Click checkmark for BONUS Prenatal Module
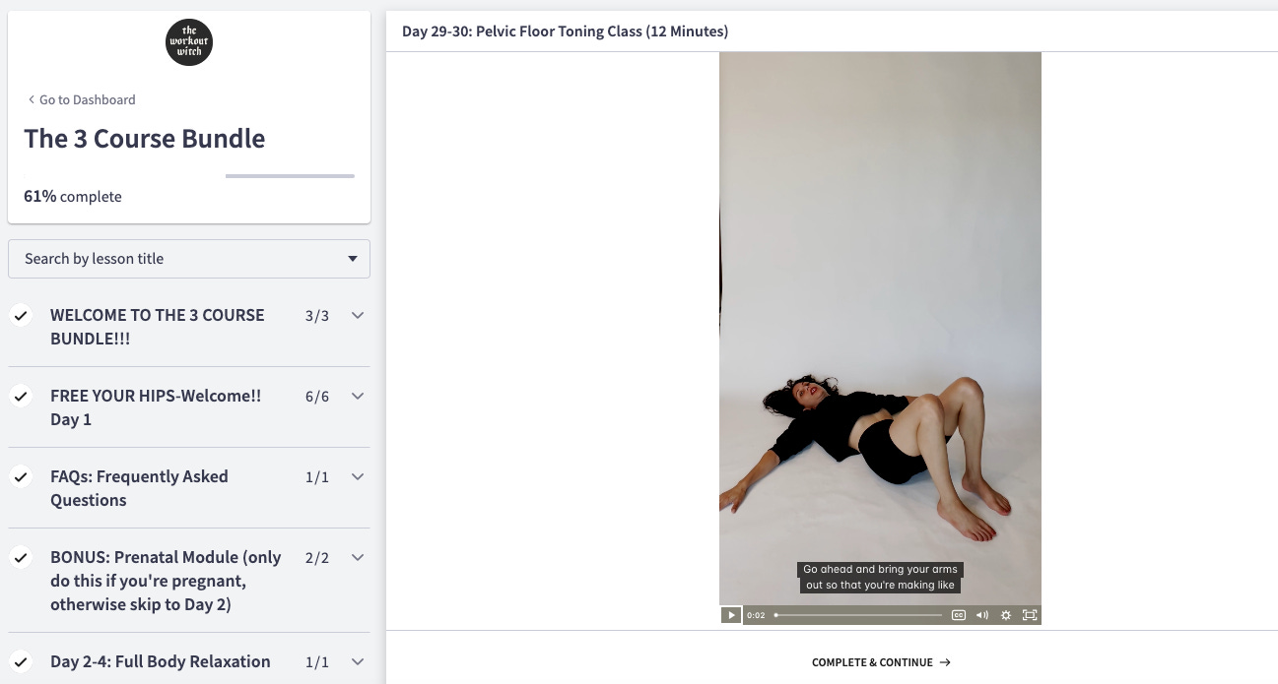The width and height of the screenshot is (1278, 684). click(21, 558)
